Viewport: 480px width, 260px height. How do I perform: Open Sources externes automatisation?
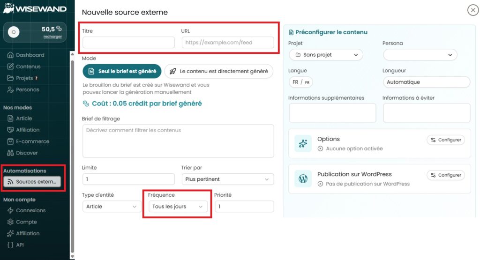click(32, 182)
